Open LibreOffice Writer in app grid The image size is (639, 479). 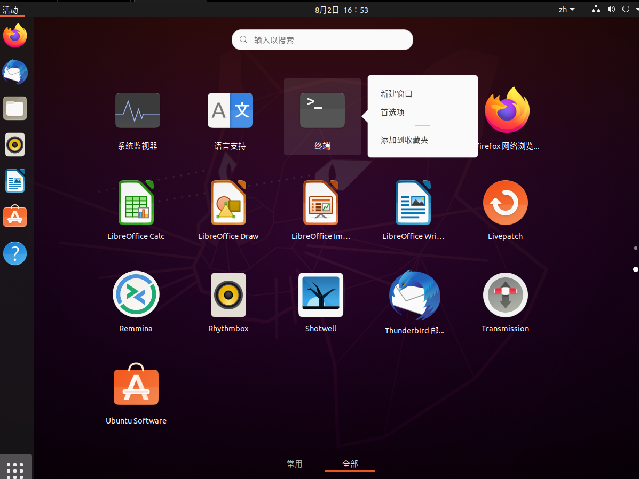(413, 203)
